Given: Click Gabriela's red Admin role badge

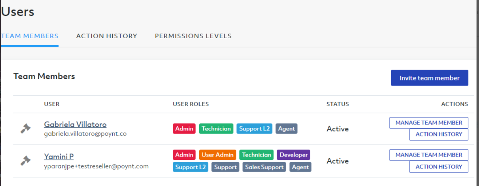Looking at the screenshot, I should [184, 129].
